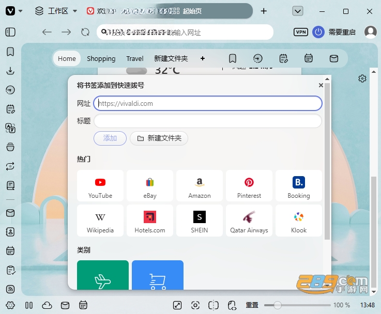
Task: Click the page zoom slider
Action: coord(297,305)
